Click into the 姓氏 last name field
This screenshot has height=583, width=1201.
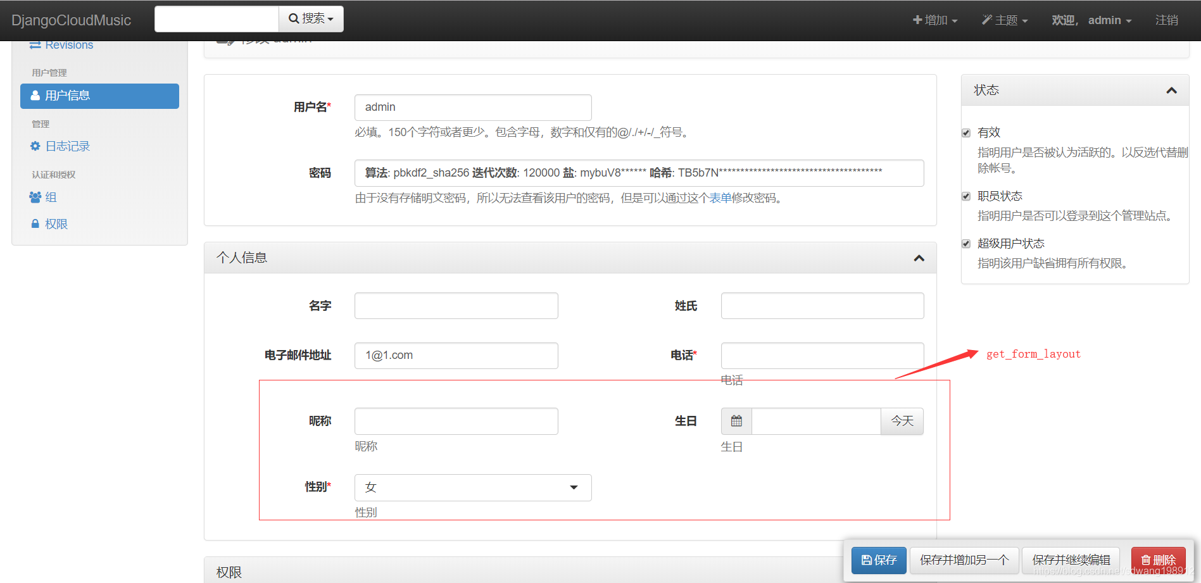coord(822,306)
